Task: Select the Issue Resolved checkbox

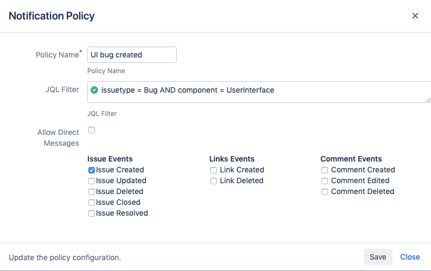Action: coord(92,213)
